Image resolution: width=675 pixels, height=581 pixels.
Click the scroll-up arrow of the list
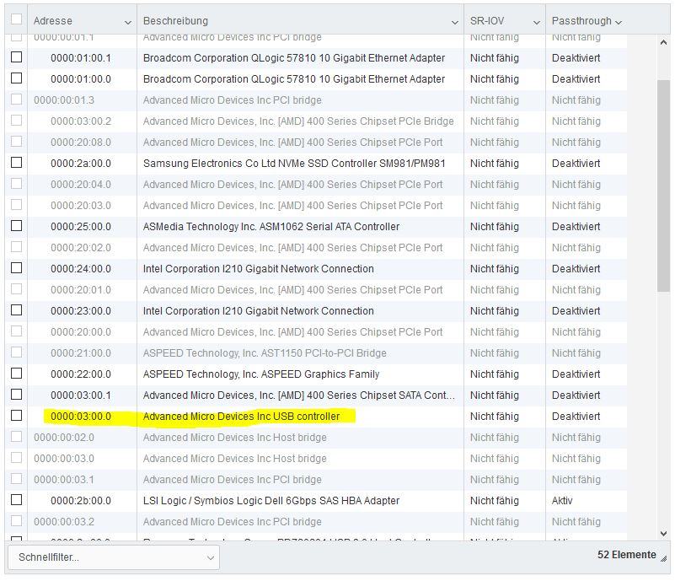pyautogui.click(x=663, y=42)
